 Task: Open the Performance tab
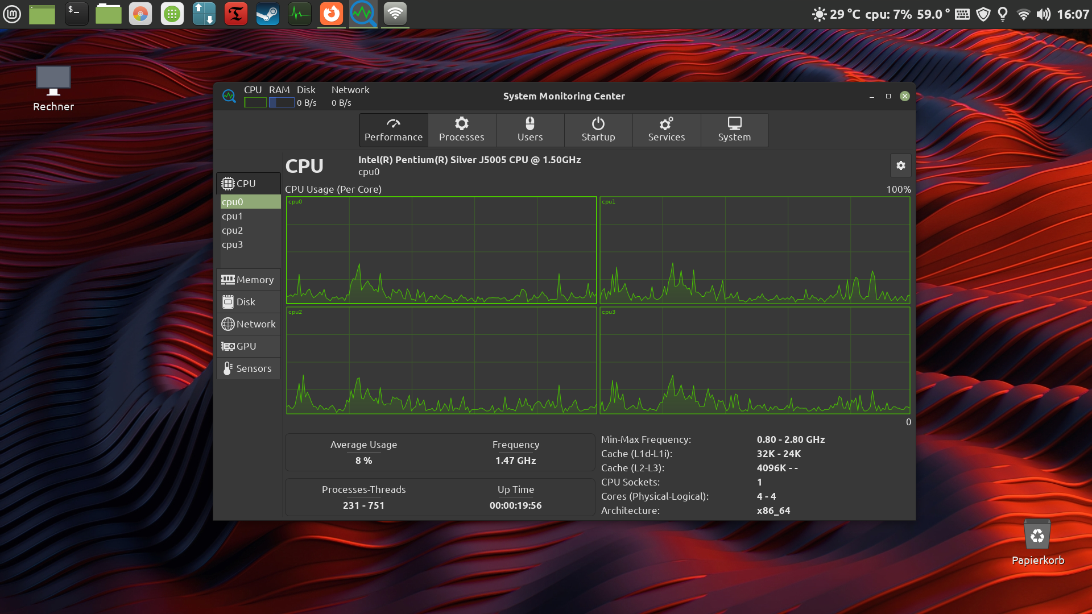tap(394, 130)
